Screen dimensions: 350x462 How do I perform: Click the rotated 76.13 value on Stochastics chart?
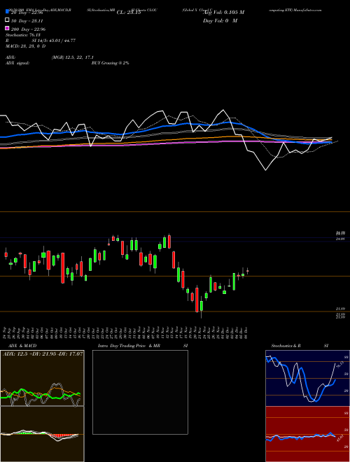click(340, 364)
